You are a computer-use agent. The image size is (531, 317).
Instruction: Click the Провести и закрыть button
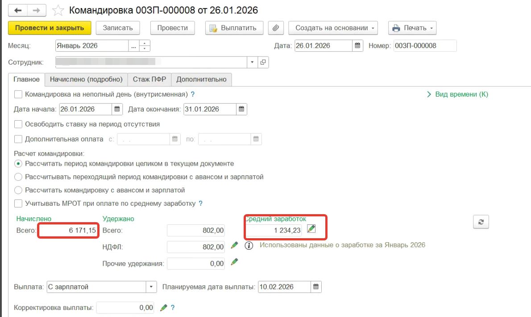click(x=50, y=28)
